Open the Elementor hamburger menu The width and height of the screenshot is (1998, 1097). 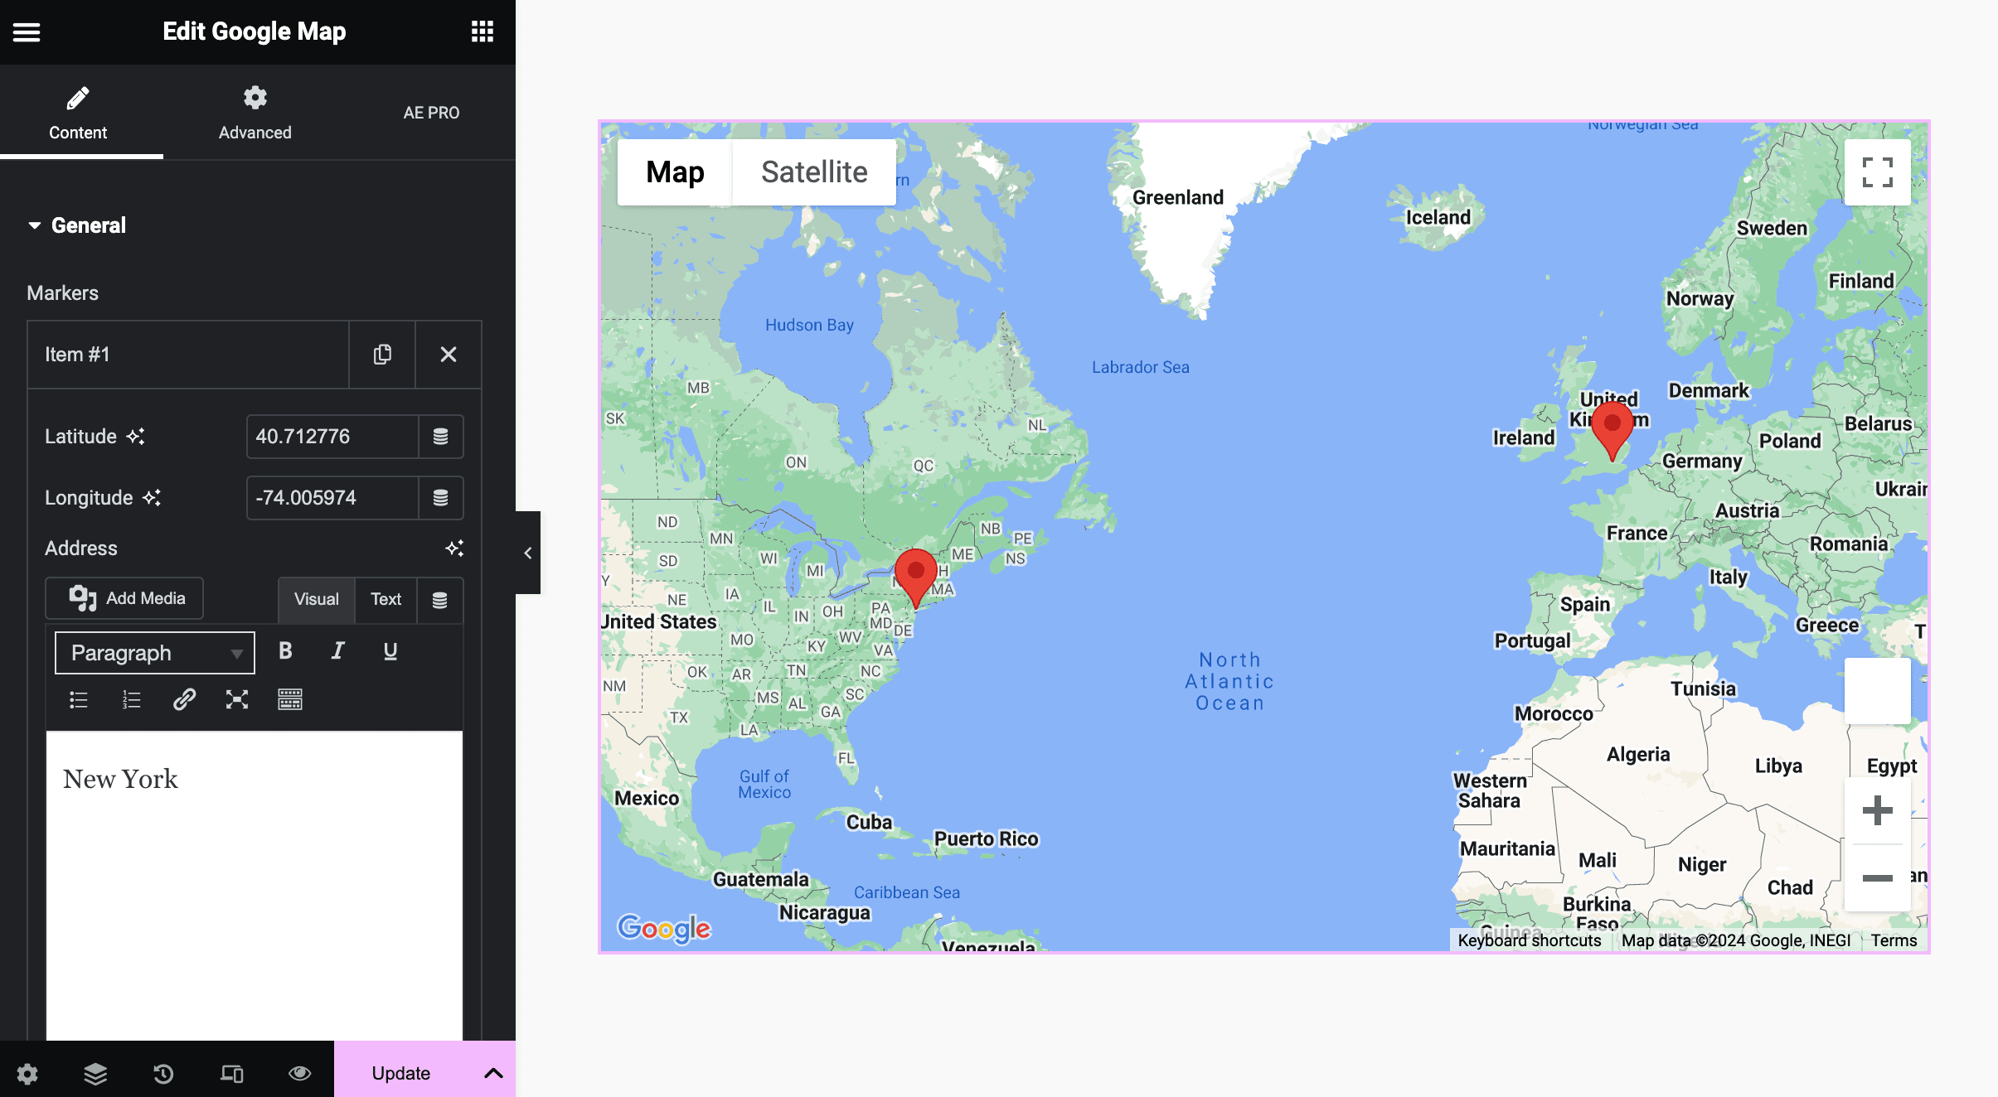point(27,31)
